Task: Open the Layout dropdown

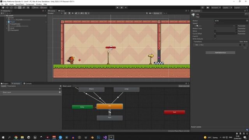Action: (240, 8)
